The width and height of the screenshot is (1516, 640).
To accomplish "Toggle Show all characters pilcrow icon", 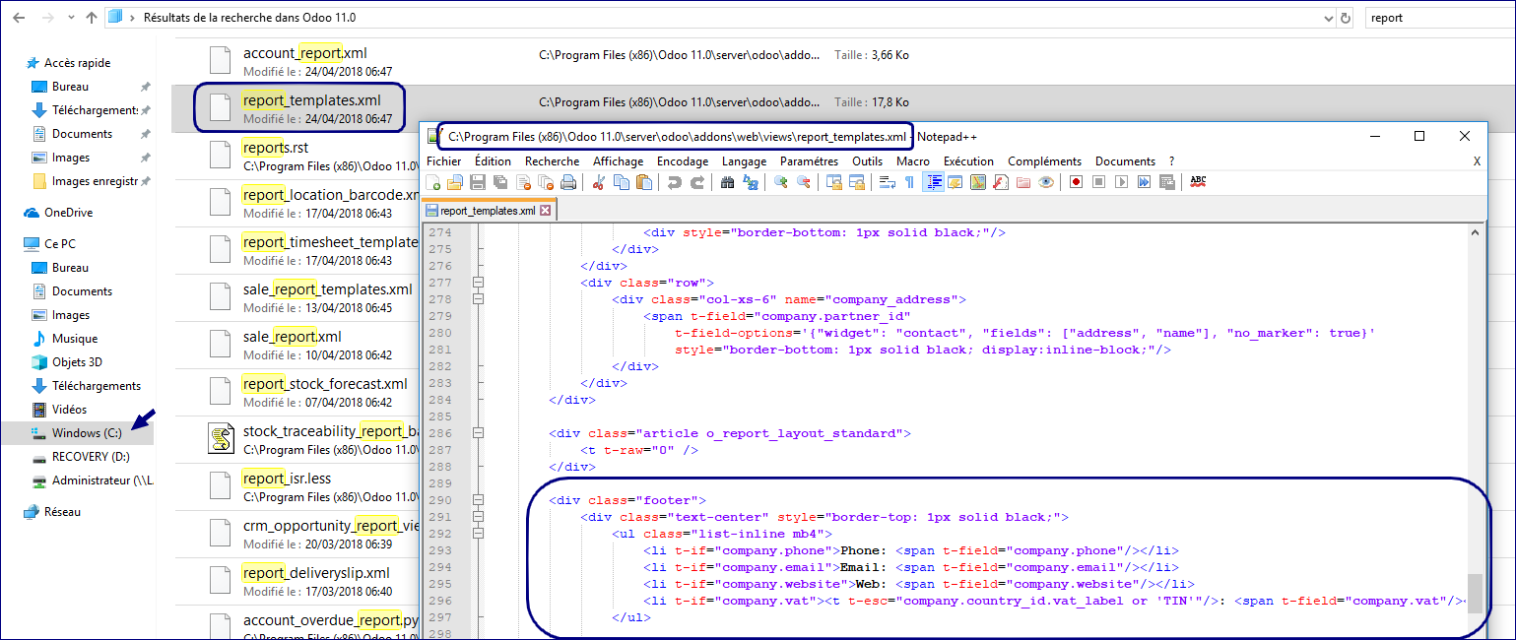I will [909, 182].
